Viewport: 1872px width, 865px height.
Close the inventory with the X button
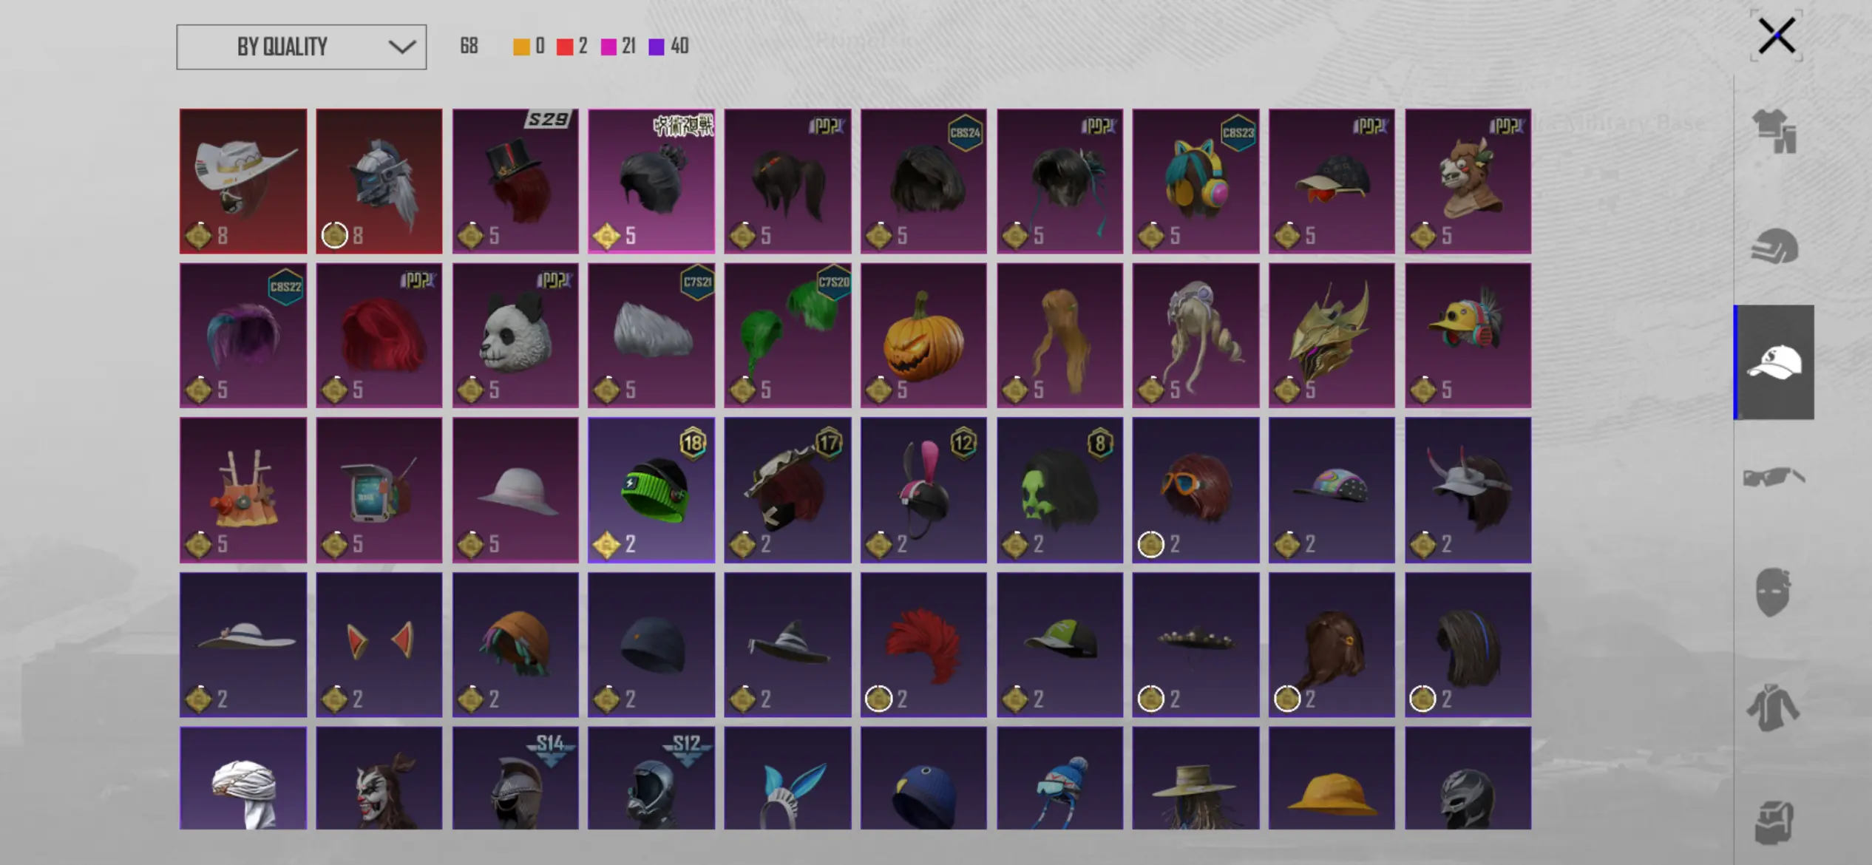tap(1777, 35)
